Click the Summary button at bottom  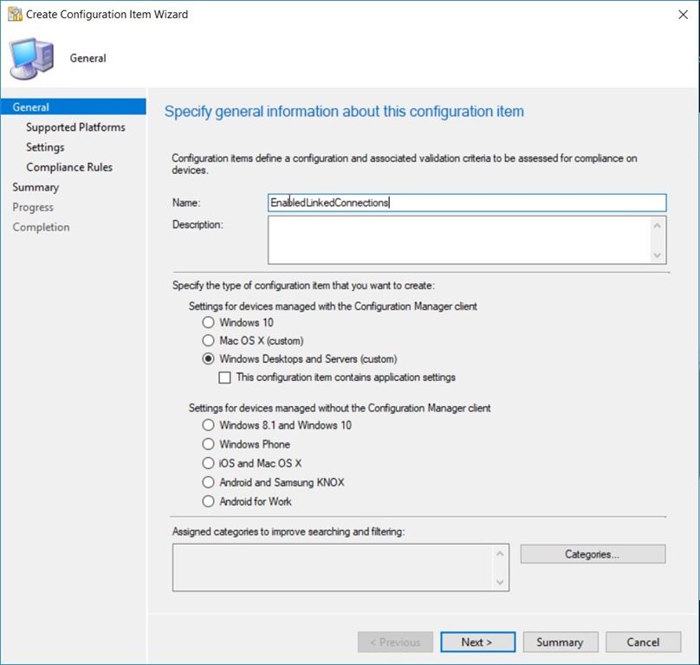[x=561, y=642]
